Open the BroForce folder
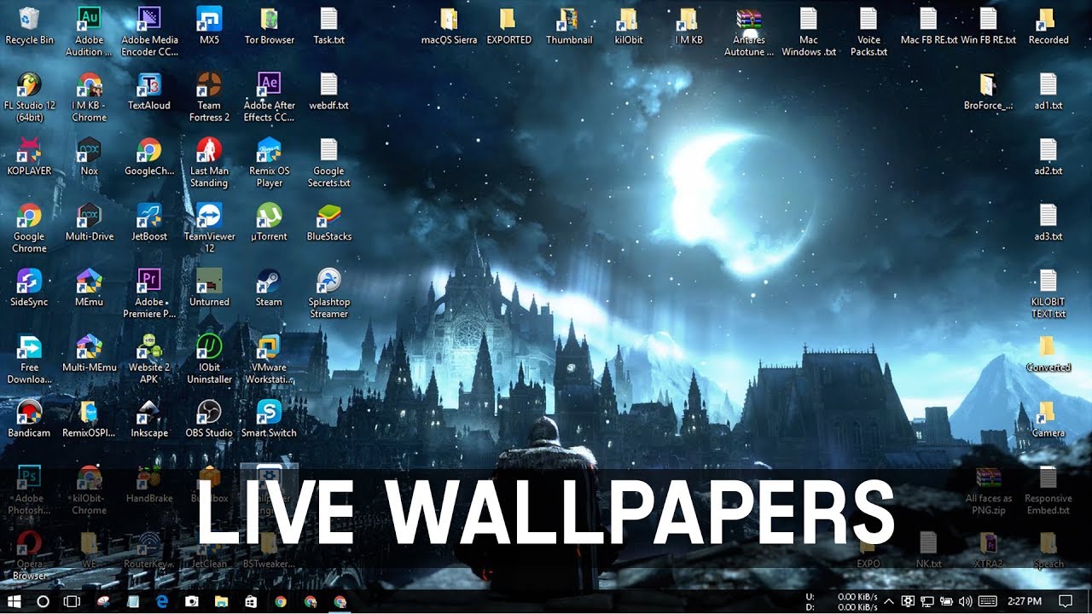Image resolution: width=1092 pixels, height=614 pixels. click(x=988, y=91)
